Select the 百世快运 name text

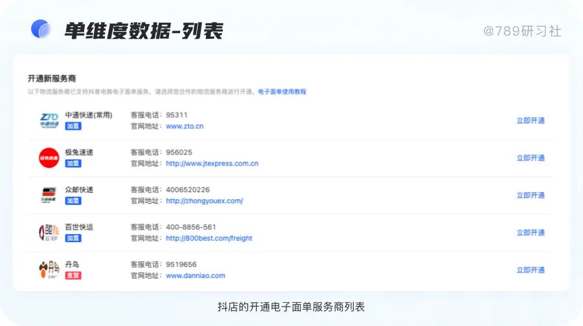(79, 227)
